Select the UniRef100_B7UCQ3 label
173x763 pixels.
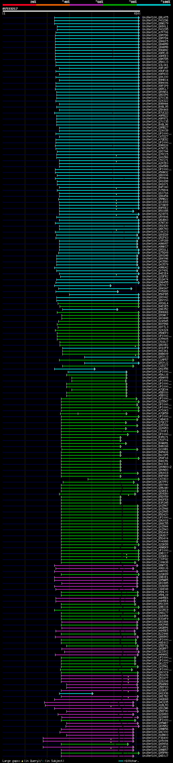click(155, 113)
